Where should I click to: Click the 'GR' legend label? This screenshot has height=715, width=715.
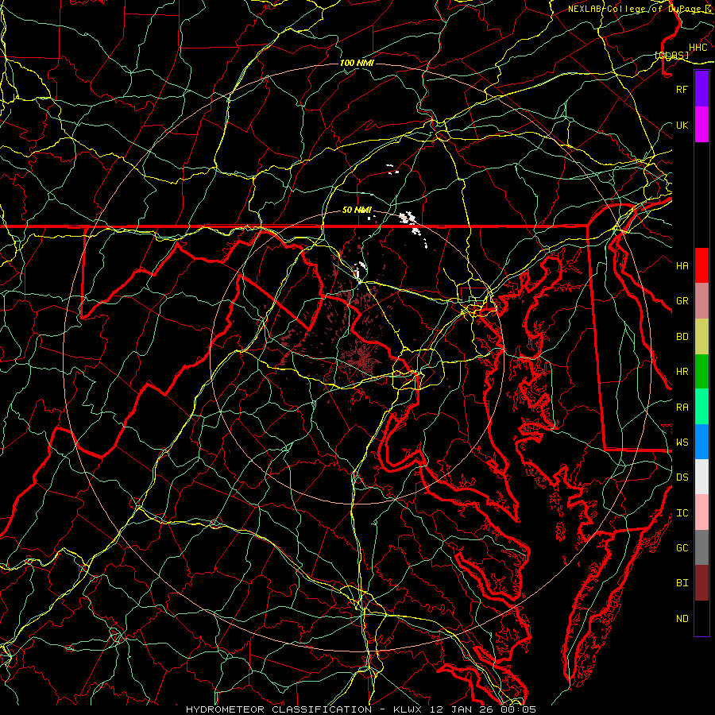coord(682,301)
